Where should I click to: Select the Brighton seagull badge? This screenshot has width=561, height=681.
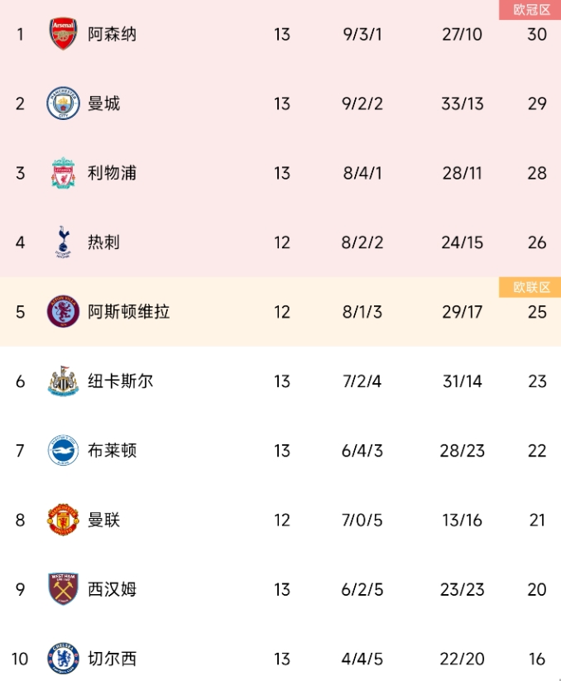tap(64, 450)
